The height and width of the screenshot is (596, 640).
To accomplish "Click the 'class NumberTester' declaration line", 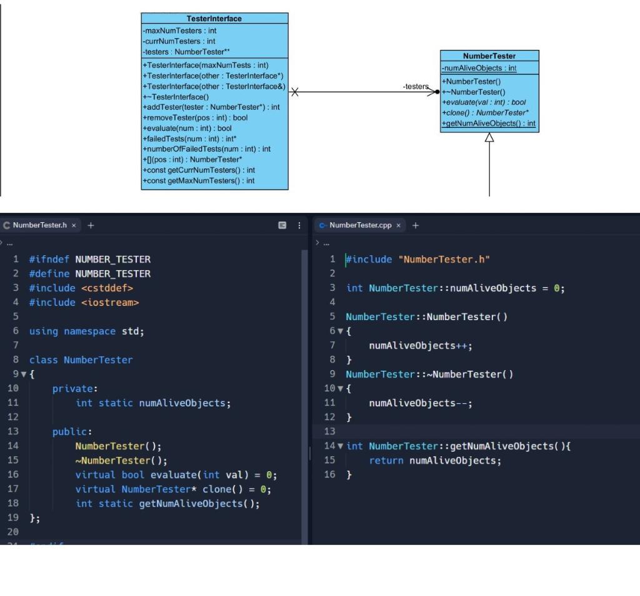I will point(81,360).
